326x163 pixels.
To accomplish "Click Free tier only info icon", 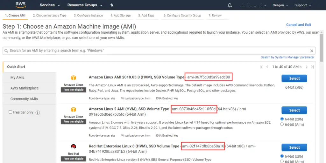I will 38,112.
